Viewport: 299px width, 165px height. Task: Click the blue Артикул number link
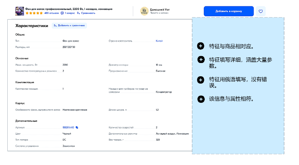click(x=68, y=127)
